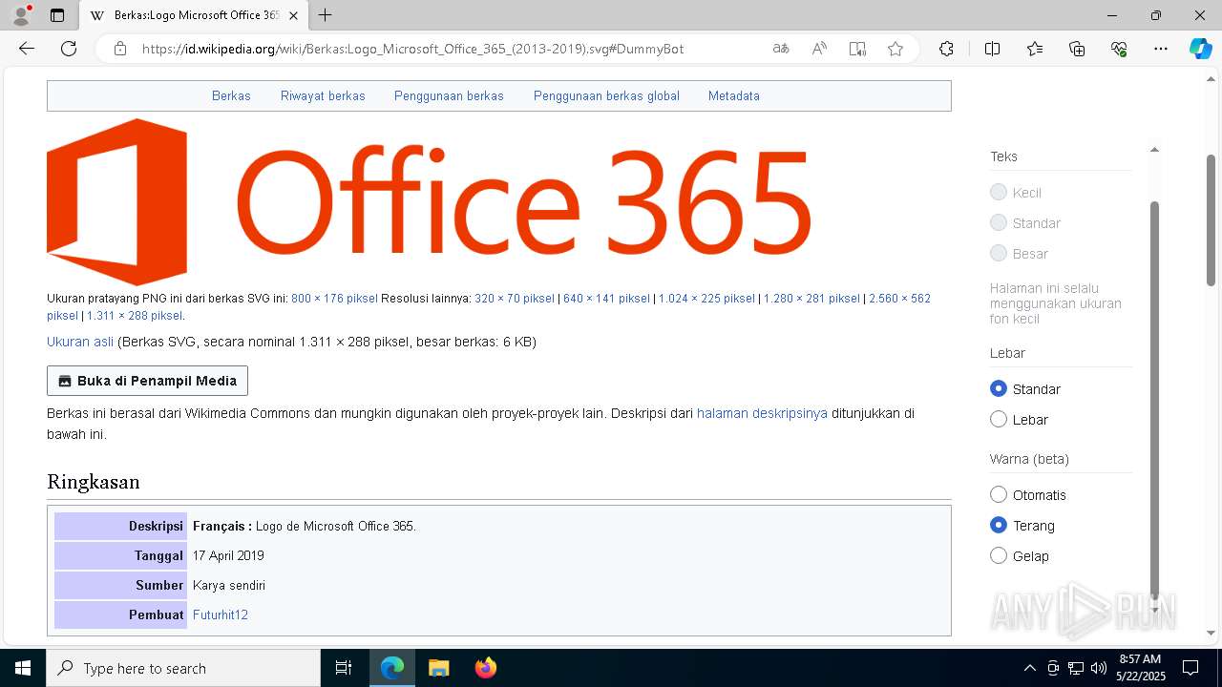
Task: Jump to Penggunaan berkas section
Action: click(449, 95)
